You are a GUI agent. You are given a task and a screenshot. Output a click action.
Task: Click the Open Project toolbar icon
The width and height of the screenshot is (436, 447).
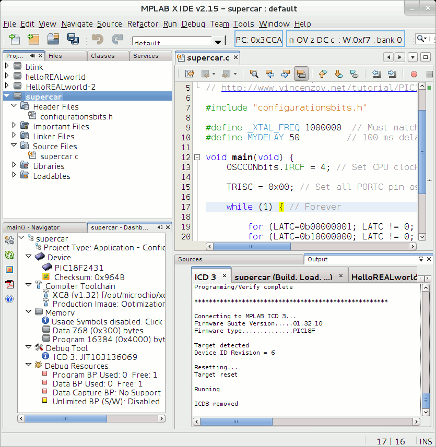coord(53,39)
